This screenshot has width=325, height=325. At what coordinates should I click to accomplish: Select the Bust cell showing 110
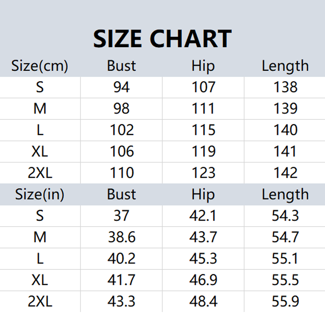click(121, 173)
